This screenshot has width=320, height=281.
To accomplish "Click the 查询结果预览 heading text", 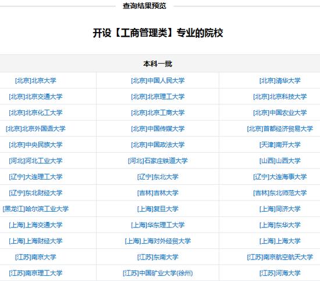I will (x=144, y=6).
